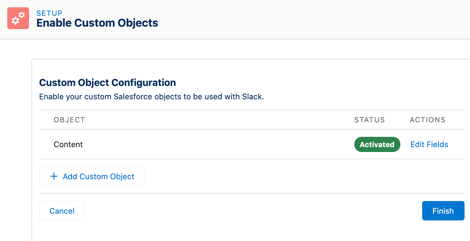Open Edit Fields for the Content object
This screenshot has width=470, height=241.
point(429,144)
